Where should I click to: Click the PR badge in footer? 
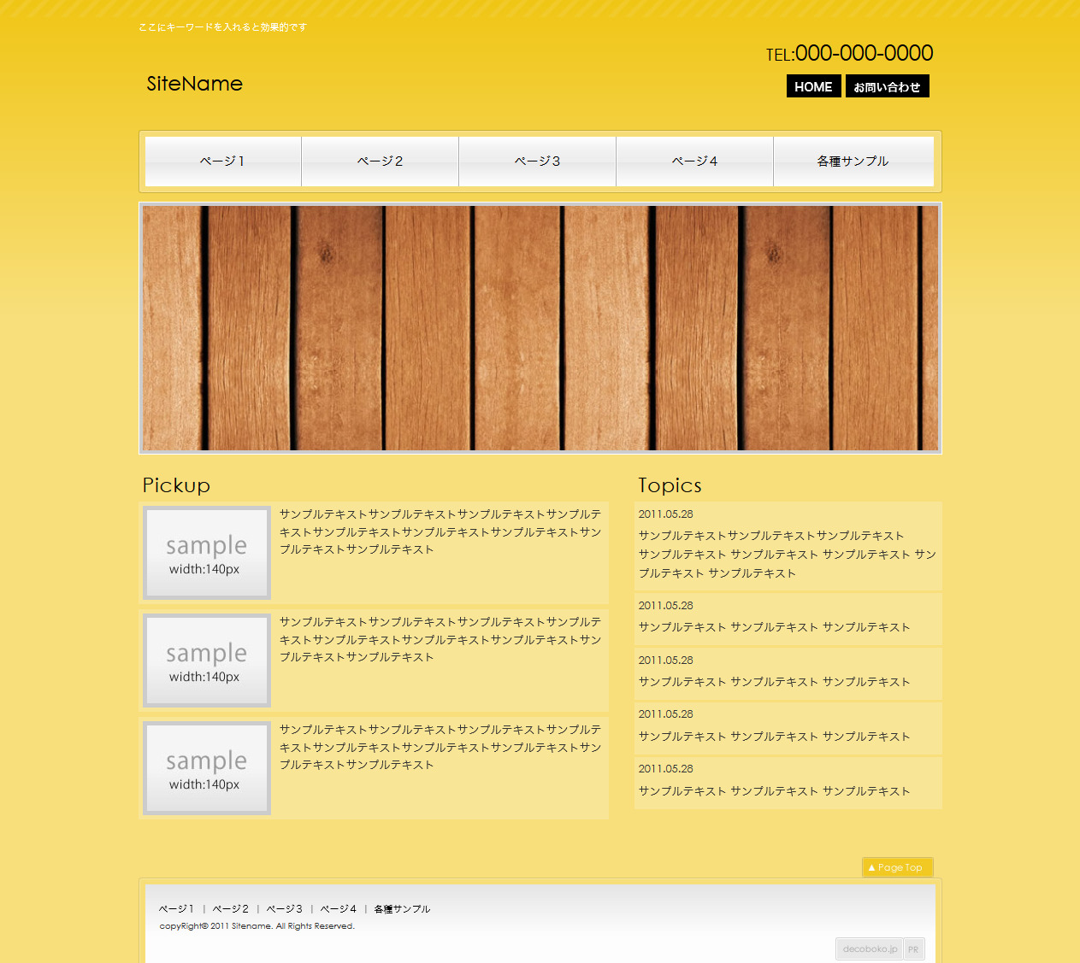(x=914, y=949)
